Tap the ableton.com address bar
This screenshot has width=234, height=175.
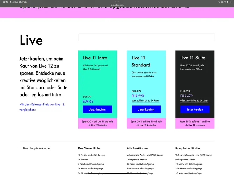(117, 5)
